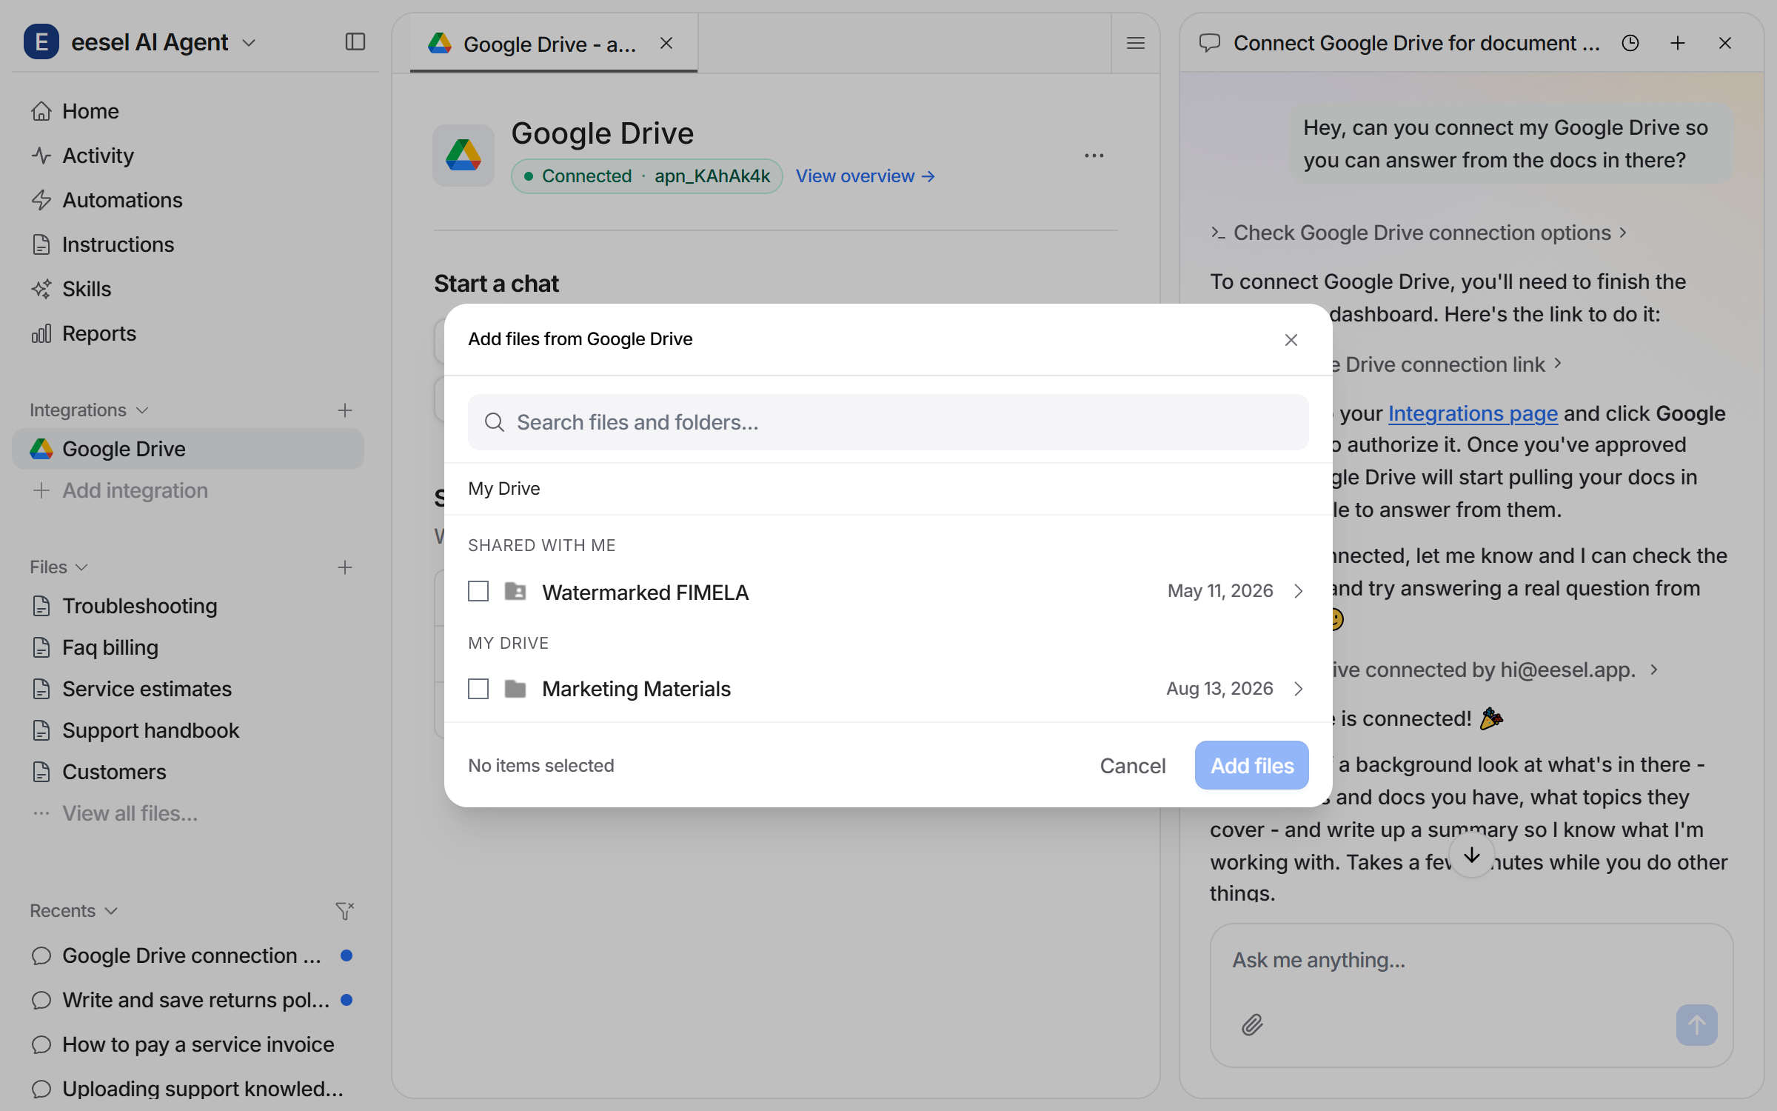Click the search magnifier icon in dialog

coord(494,422)
